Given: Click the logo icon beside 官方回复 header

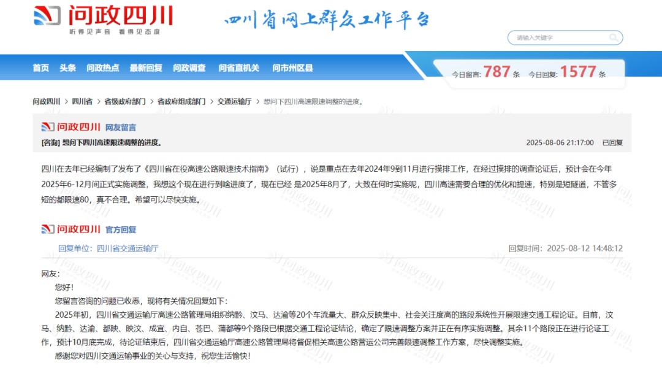Looking at the screenshot, I should point(47,230).
